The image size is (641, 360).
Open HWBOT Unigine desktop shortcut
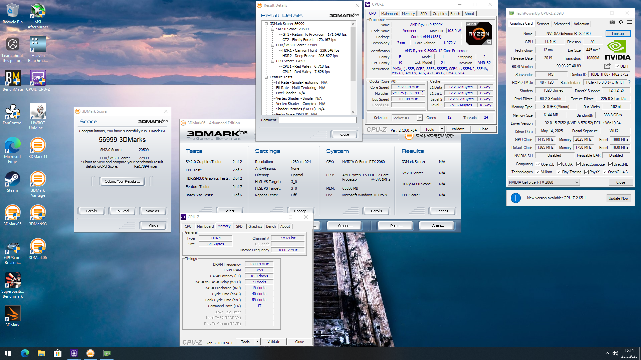tap(38, 117)
